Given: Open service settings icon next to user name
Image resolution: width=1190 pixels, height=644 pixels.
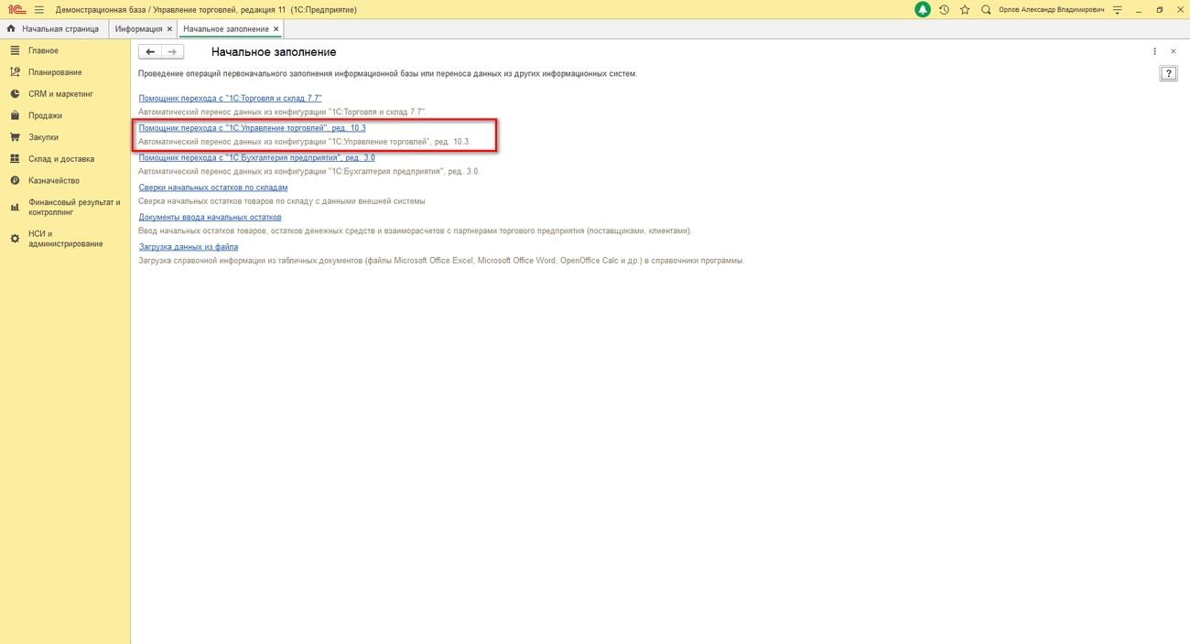Looking at the screenshot, I should click(1118, 9).
